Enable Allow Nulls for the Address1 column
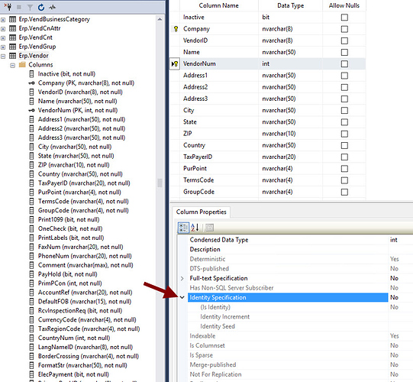 tap(344, 76)
